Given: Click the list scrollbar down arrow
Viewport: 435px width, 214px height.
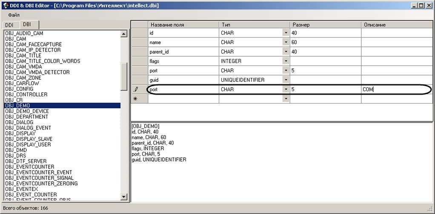Looking at the screenshot, I should click(124, 197).
